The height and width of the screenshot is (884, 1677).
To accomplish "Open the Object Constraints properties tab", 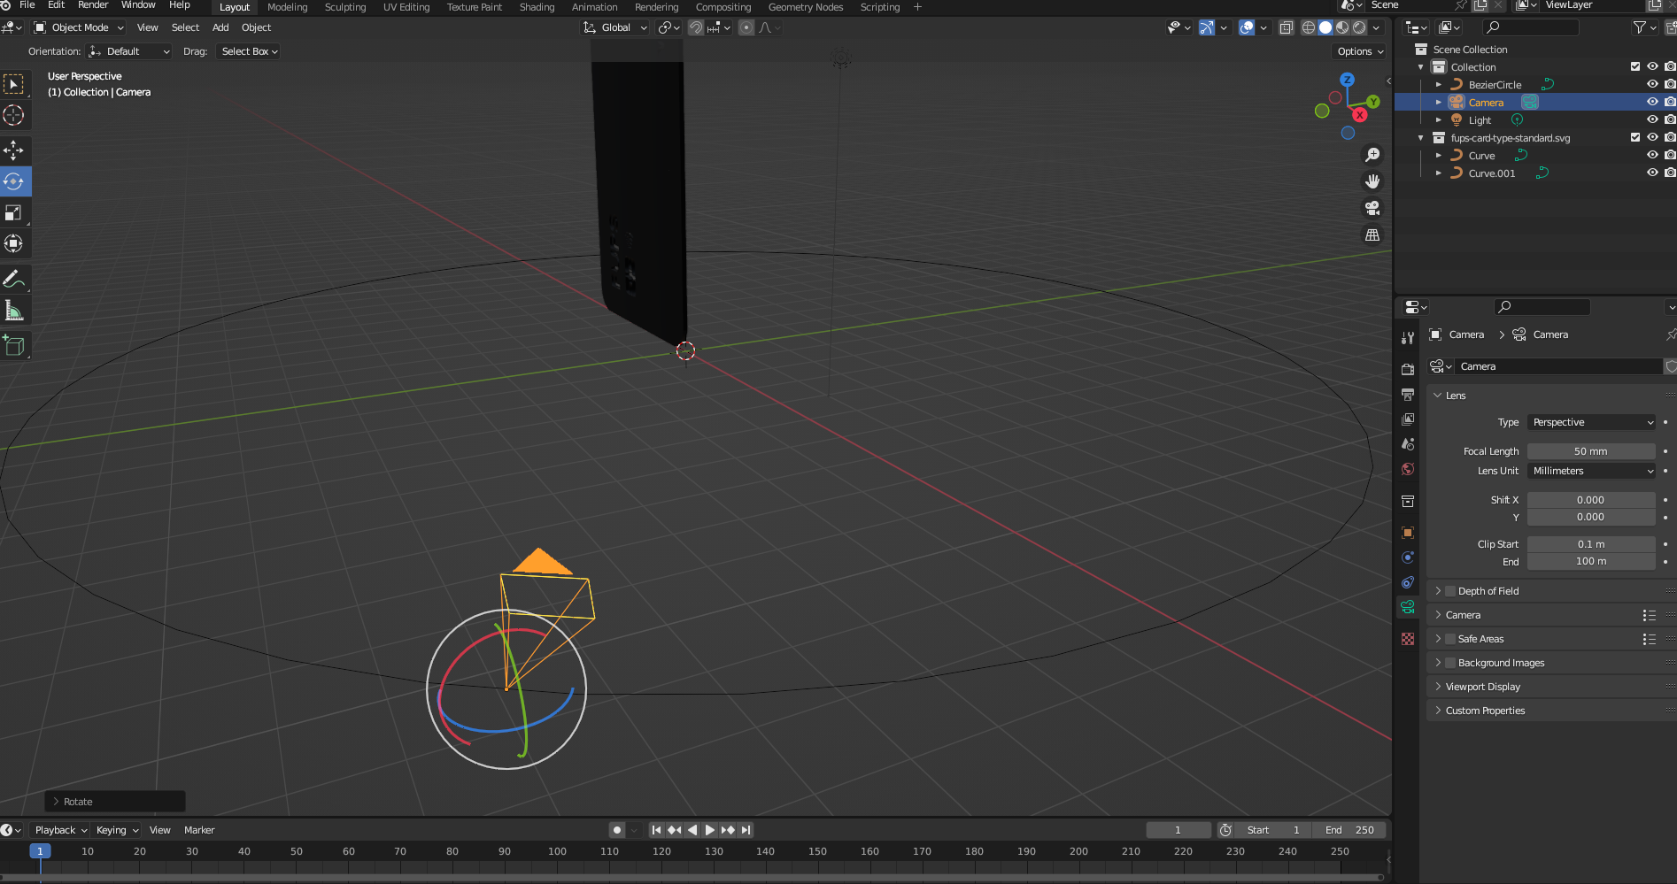I will coord(1408,582).
